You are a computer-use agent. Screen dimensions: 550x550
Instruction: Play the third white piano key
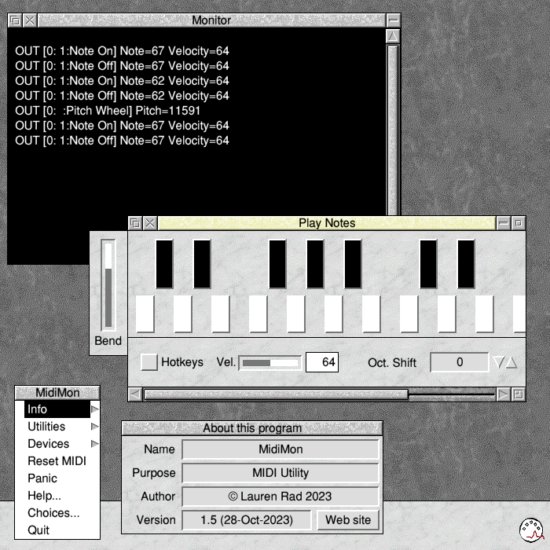[x=220, y=313]
